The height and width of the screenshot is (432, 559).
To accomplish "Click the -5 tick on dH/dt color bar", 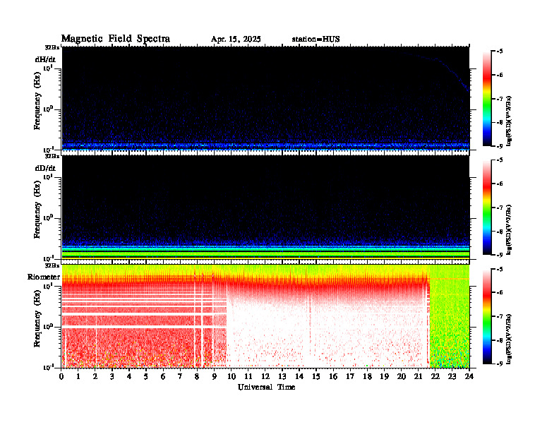I will click(x=500, y=52).
